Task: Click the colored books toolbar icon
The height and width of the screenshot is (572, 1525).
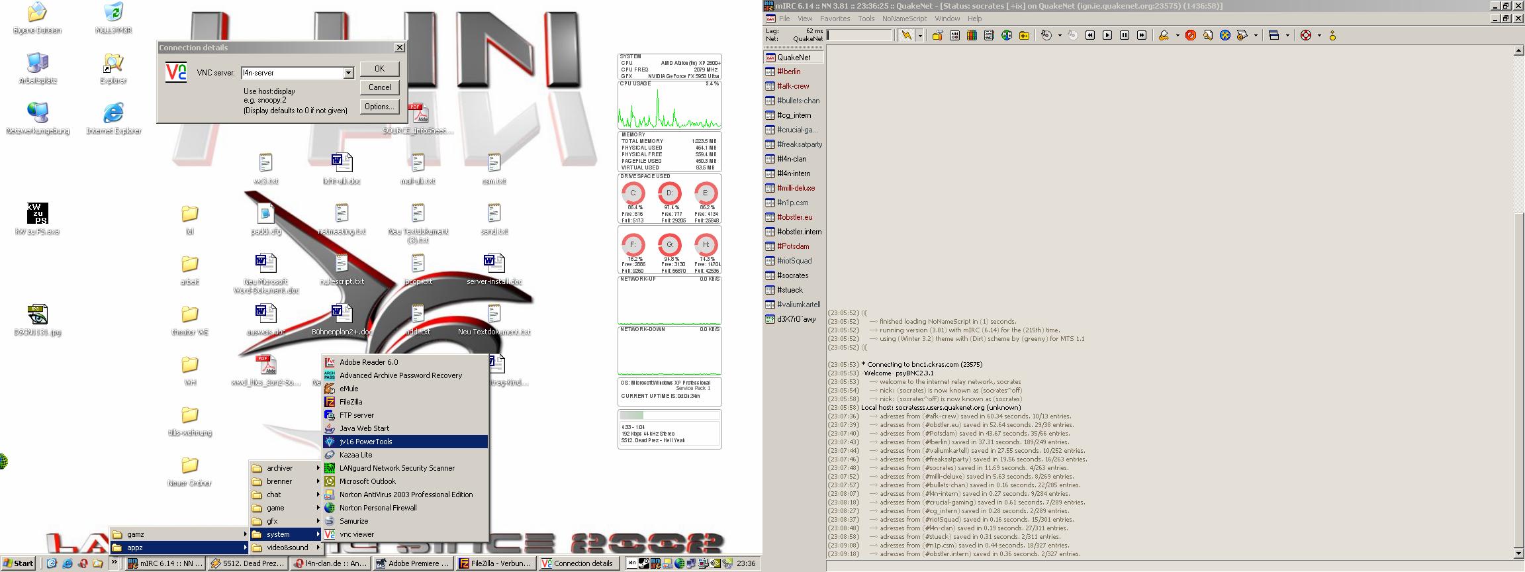Action: coord(972,36)
